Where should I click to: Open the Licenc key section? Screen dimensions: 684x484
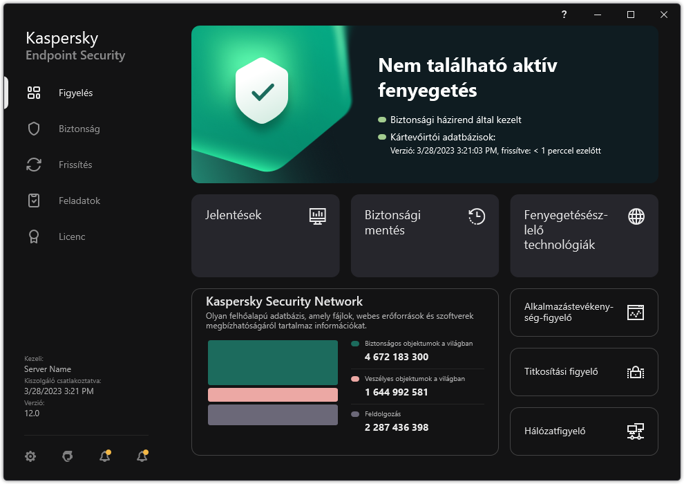coord(71,236)
